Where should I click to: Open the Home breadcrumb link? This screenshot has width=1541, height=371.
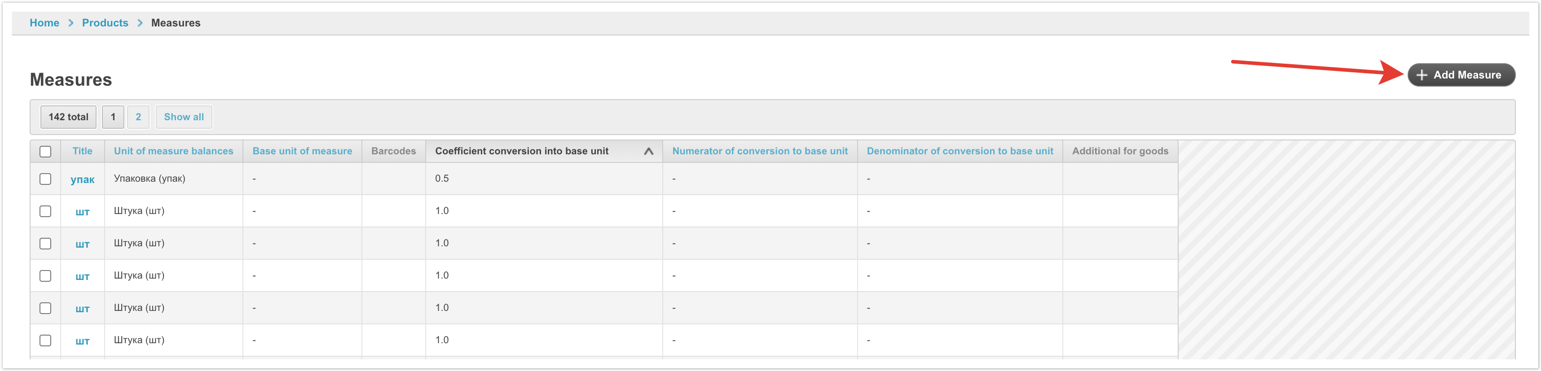44,23
